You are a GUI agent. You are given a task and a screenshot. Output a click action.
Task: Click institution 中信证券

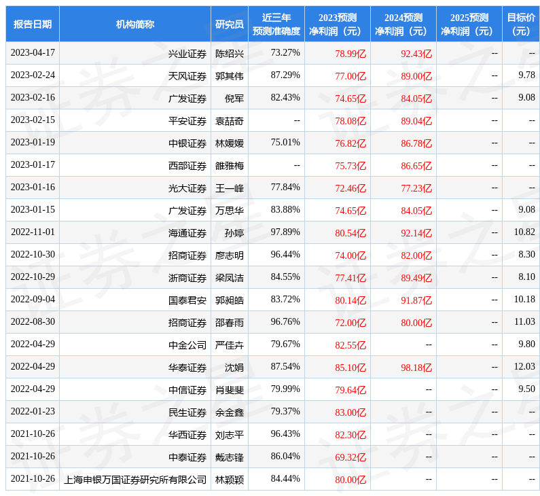tap(187, 389)
